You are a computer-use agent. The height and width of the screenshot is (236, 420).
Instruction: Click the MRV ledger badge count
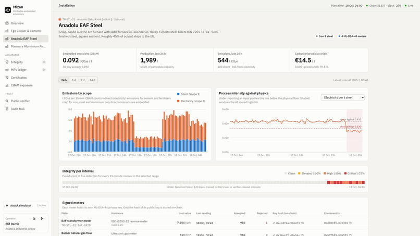44,70
